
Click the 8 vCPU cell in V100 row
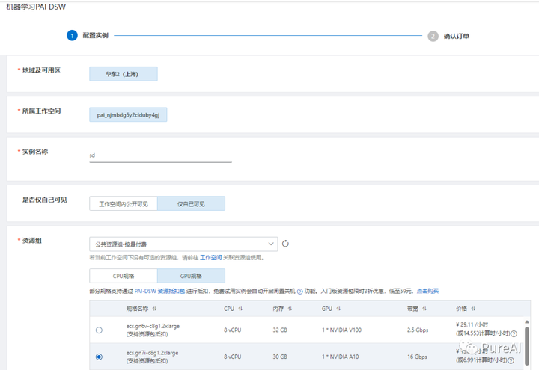coord(232,330)
